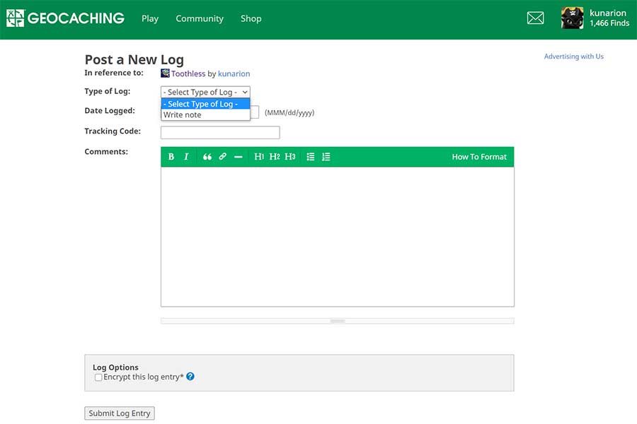637x424 pixels.
Task: Apply H3 heading format
Action: 290,157
